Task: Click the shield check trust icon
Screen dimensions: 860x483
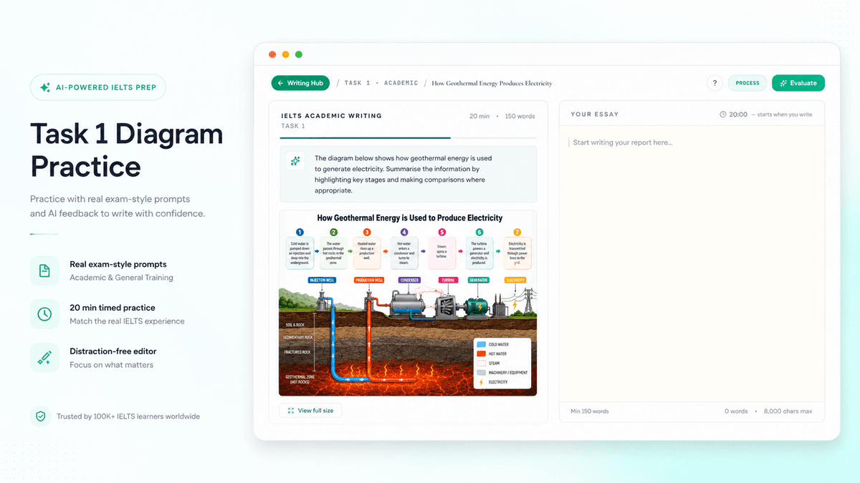Action: click(x=41, y=416)
